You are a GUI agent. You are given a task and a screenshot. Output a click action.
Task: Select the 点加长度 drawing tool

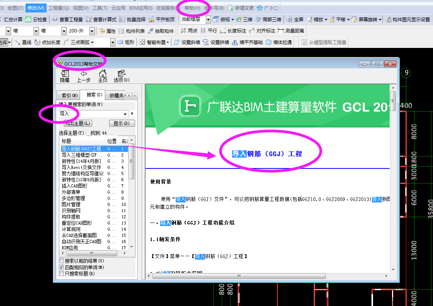[47, 42]
